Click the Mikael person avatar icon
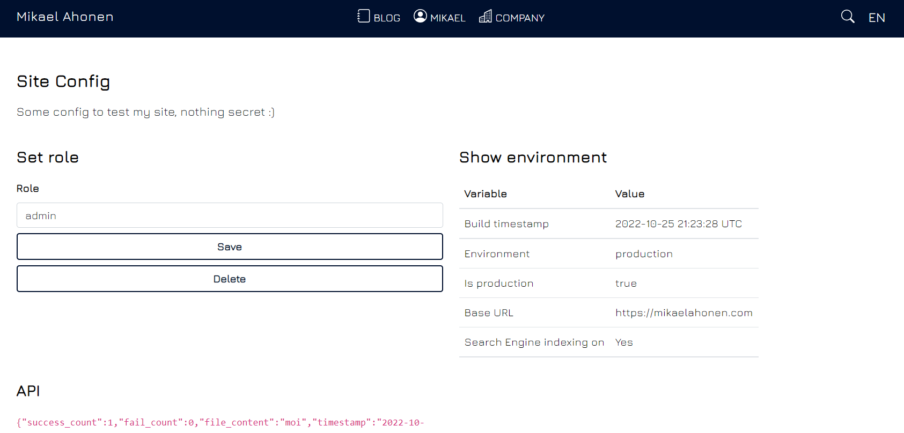Image resolution: width=904 pixels, height=433 pixels. [420, 16]
